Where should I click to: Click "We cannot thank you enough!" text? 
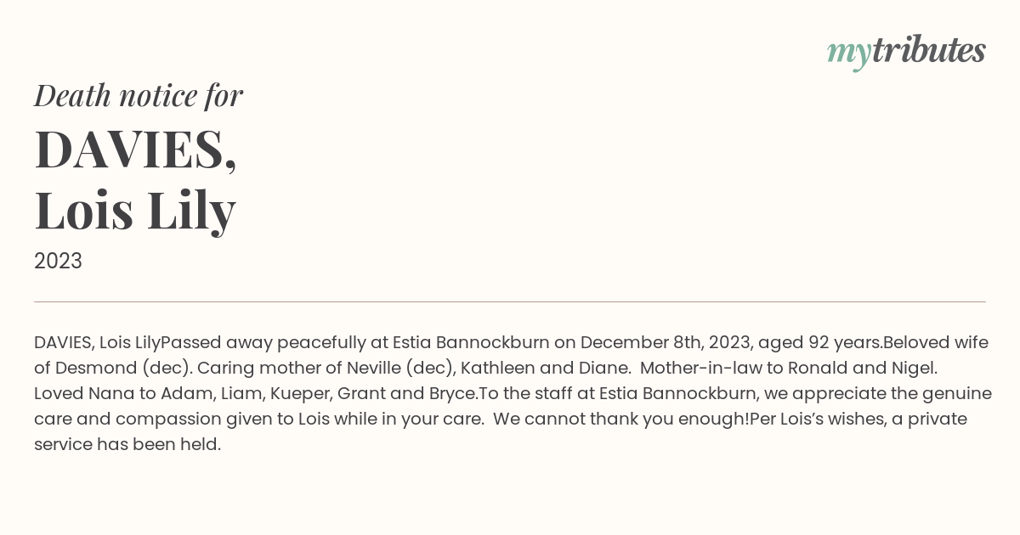click(621, 420)
